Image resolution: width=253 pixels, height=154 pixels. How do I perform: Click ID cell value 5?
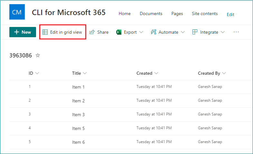click(30, 142)
